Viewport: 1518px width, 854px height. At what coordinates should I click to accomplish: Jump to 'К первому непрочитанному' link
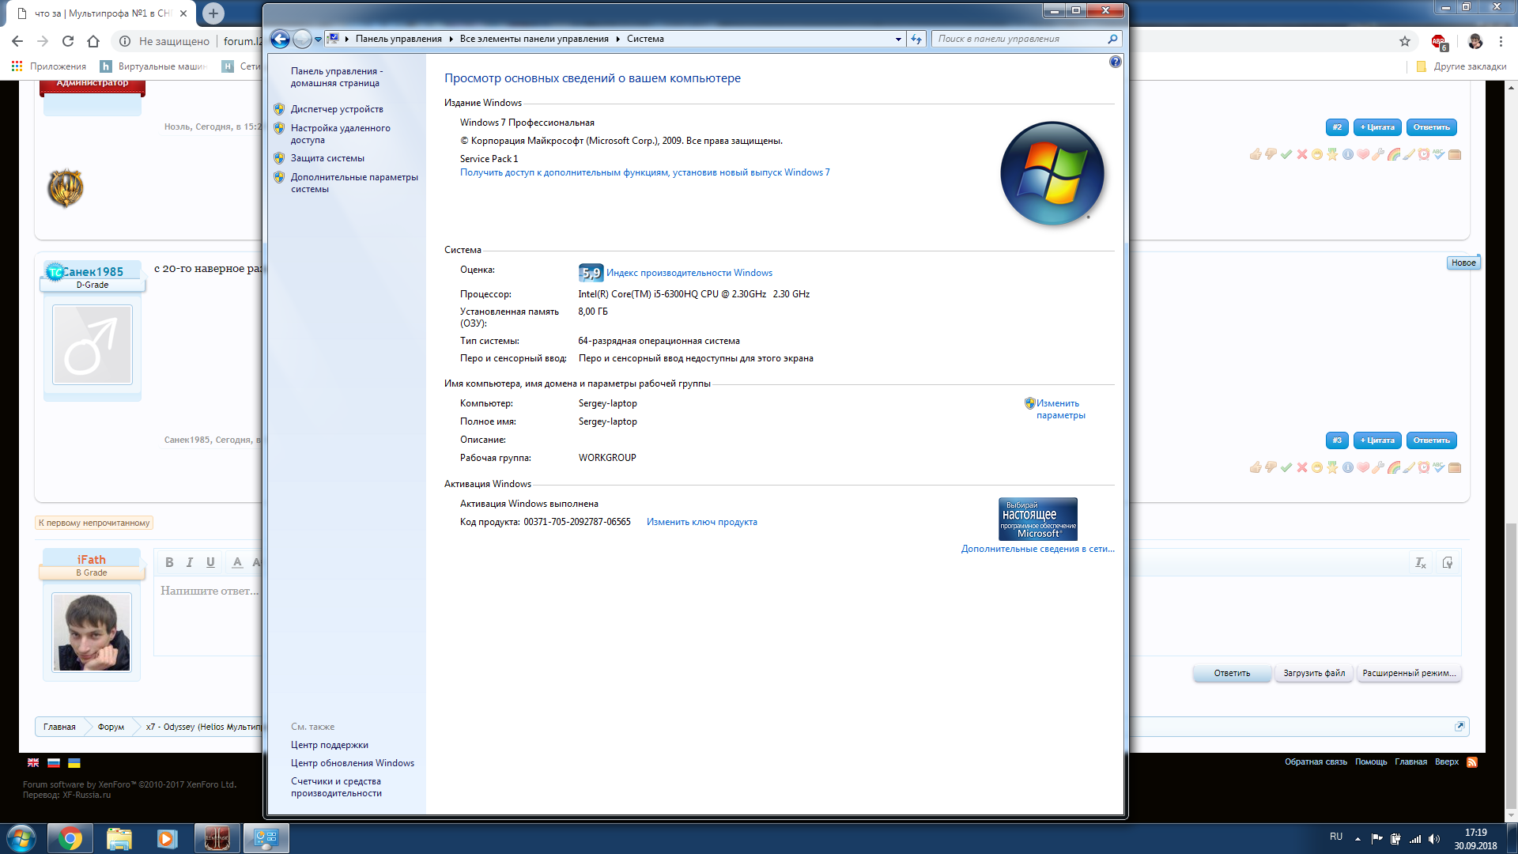pyautogui.click(x=94, y=523)
